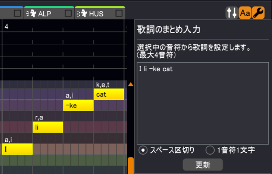Check the HUS track checkbox
The width and height of the screenshot is (272, 174).
(119, 13)
